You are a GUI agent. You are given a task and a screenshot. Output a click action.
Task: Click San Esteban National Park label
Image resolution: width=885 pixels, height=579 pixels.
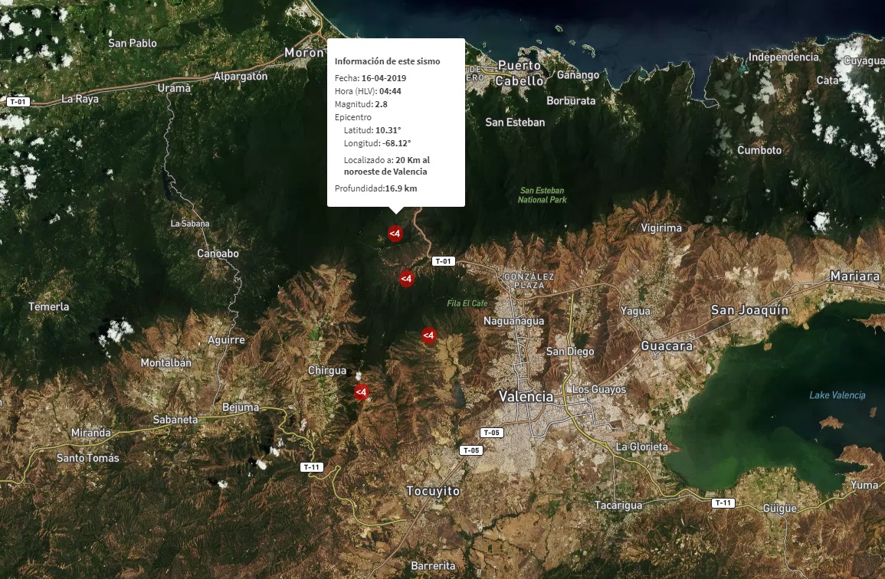(542, 195)
